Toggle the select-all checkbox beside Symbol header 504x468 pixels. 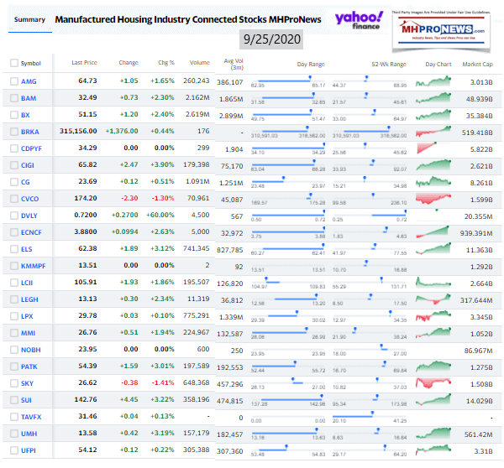(x=13, y=63)
